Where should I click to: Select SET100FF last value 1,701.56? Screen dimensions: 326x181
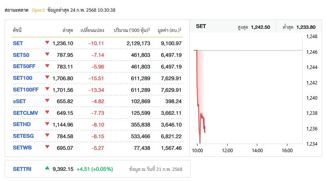point(63,90)
